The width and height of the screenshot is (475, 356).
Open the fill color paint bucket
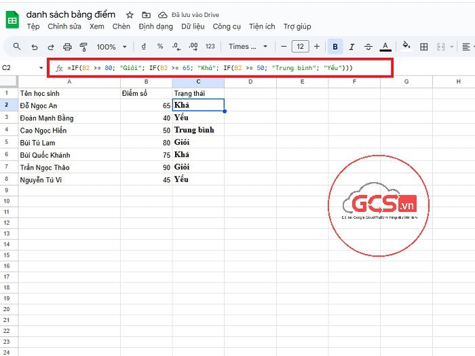pyautogui.click(x=406, y=47)
